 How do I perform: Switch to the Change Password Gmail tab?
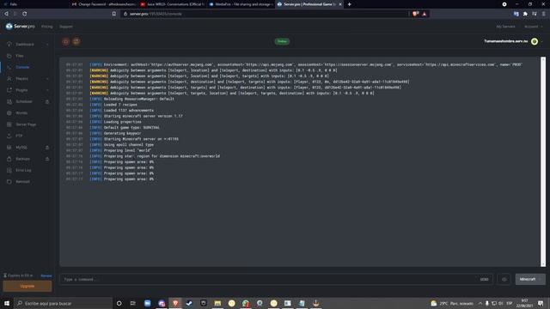[103, 4]
